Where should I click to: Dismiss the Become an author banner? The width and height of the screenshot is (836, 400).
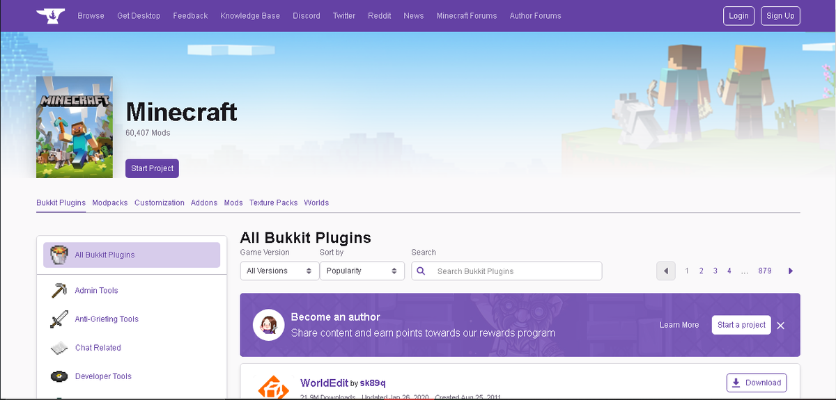pos(781,326)
